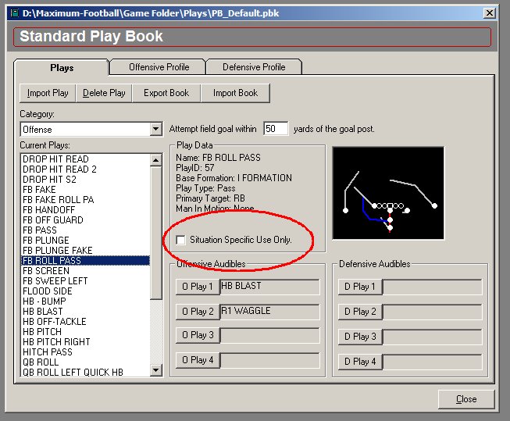Click the Category combo box showing Offense

click(91, 130)
